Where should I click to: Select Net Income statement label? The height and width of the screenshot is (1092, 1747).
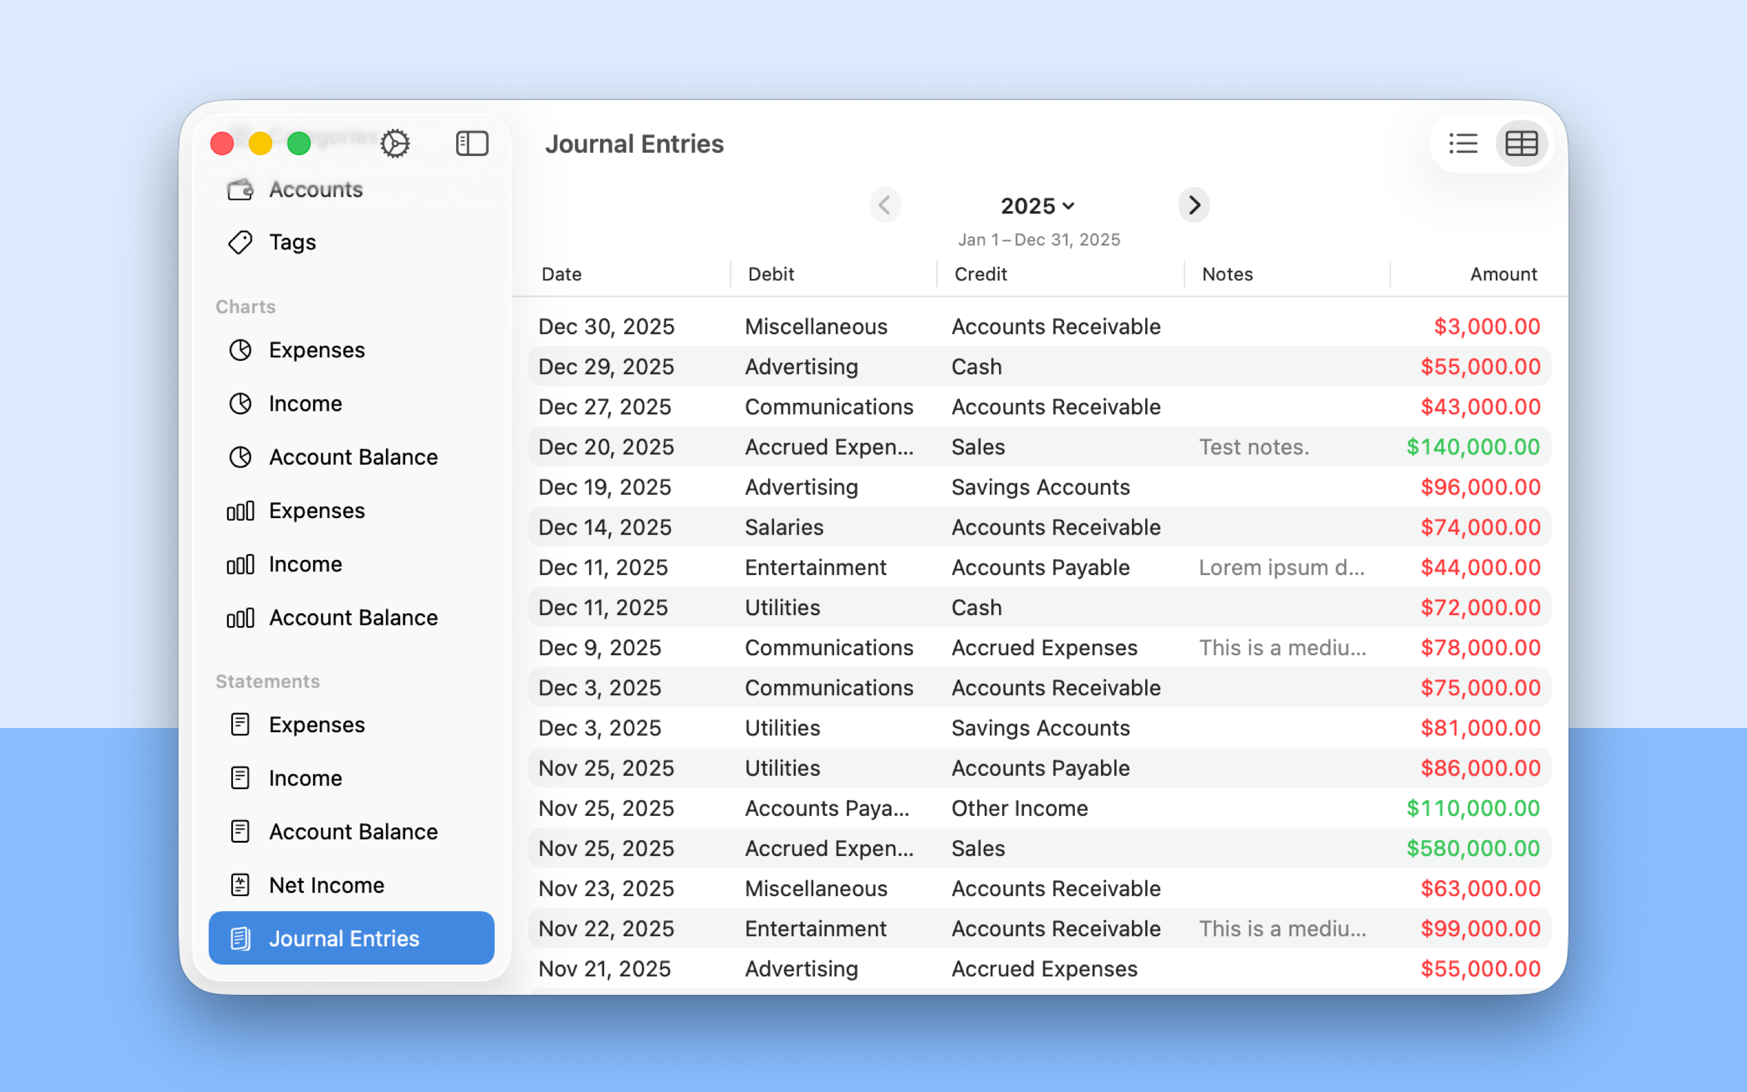point(326,885)
